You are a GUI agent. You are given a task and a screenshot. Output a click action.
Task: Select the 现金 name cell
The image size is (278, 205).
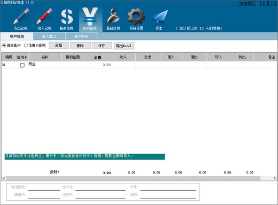tap(45, 65)
